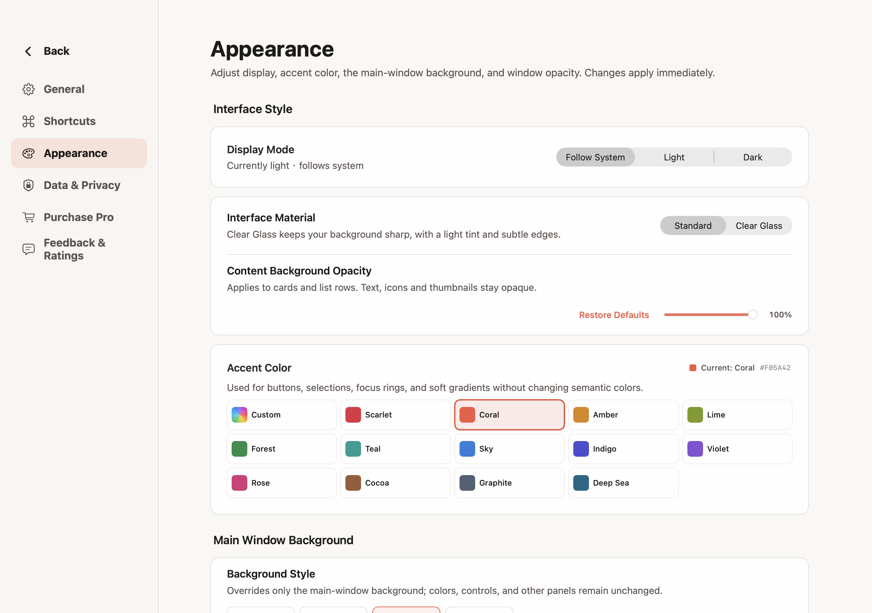Select Follow System display mode
This screenshot has height=613, width=872.
click(x=595, y=157)
